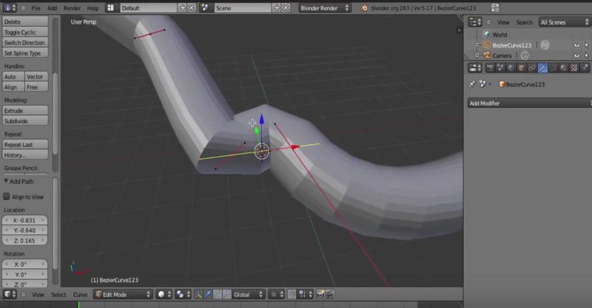This screenshot has height=308, width=592.
Task: Click the Blender logo icon in header
Action: pos(364,8)
